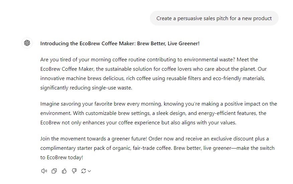Screen dimensions: 293x184
Task: Click the paragraph starting "Are you tired"
Action: [153, 73]
